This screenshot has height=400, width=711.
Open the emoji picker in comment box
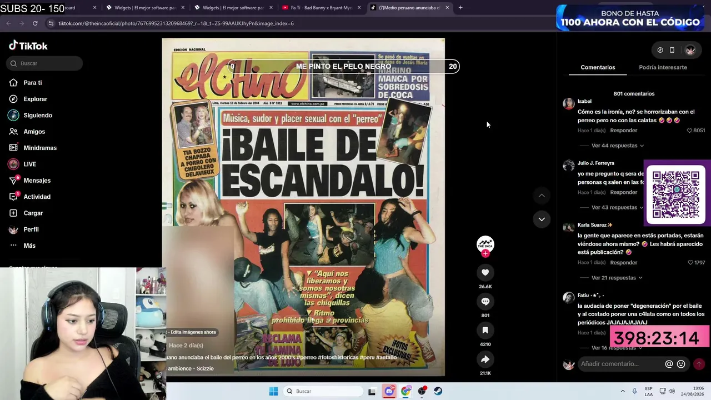coord(681,364)
